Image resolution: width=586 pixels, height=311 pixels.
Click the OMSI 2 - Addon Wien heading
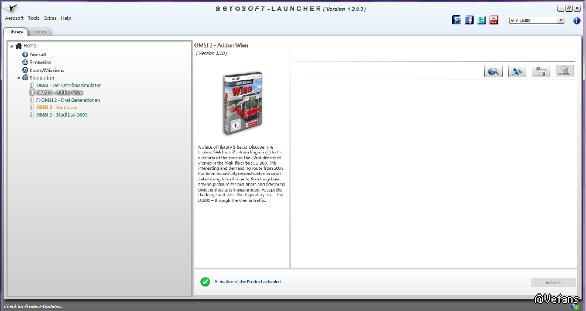point(221,45)
